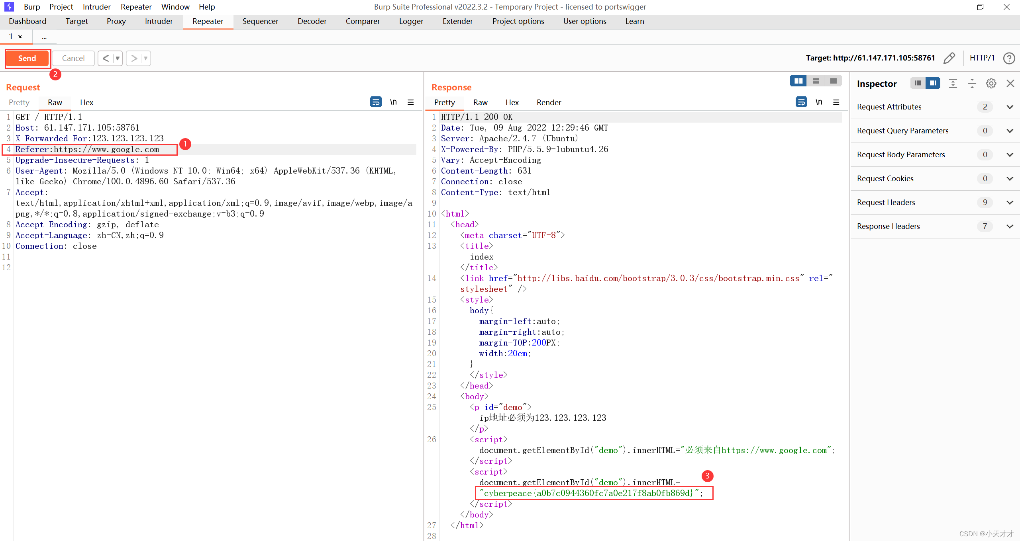This screenshot has height=541, width=1020.
Task: Toggle word wrap in Response panel
Action: pos(801,102)
